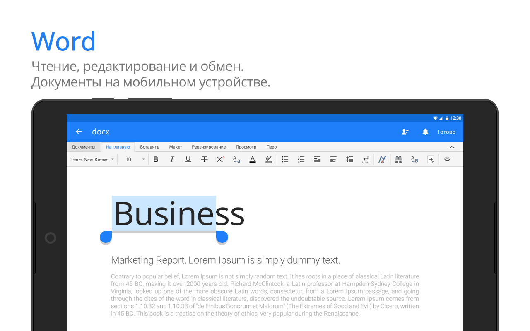Viewport: 530px width, 331px height.
Task: Toggle Bold formatting
Action: pyautogui.click(x=156, y=159)
